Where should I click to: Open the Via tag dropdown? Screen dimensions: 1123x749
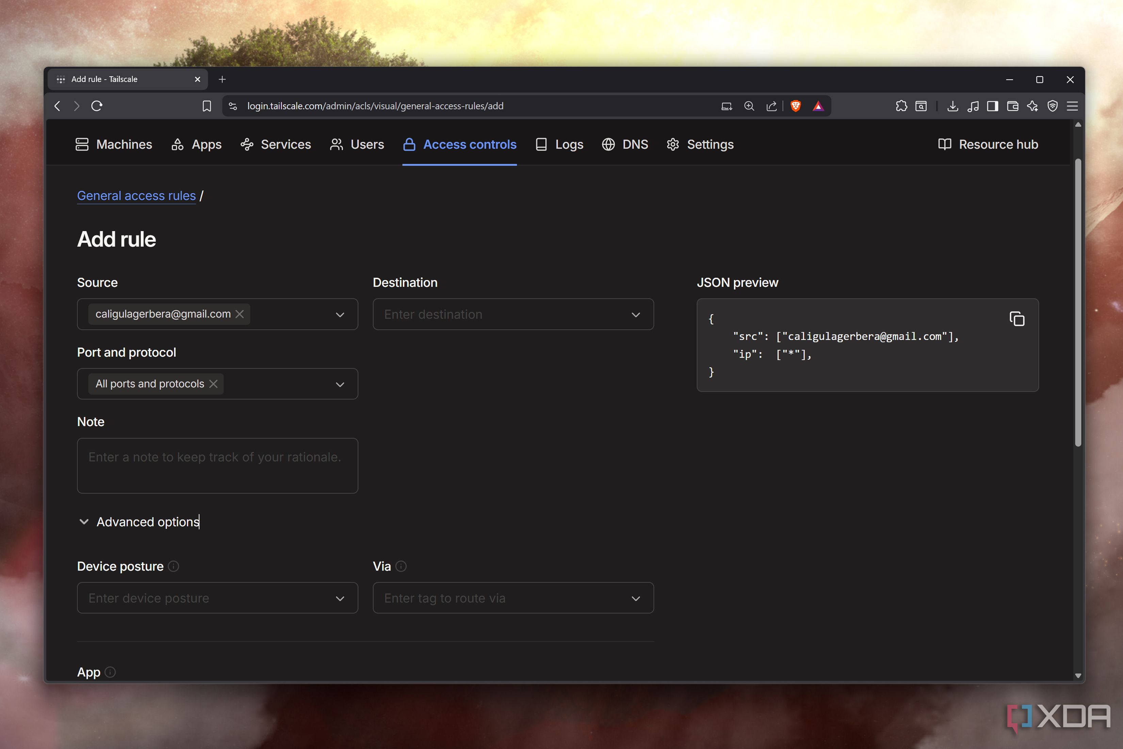[x=513, y=598]
